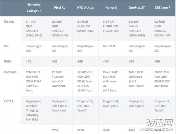The width and height of the screenshot is (176, 134).
Task: Select the Honor 8 column header
Action: (x=109, y=7)
